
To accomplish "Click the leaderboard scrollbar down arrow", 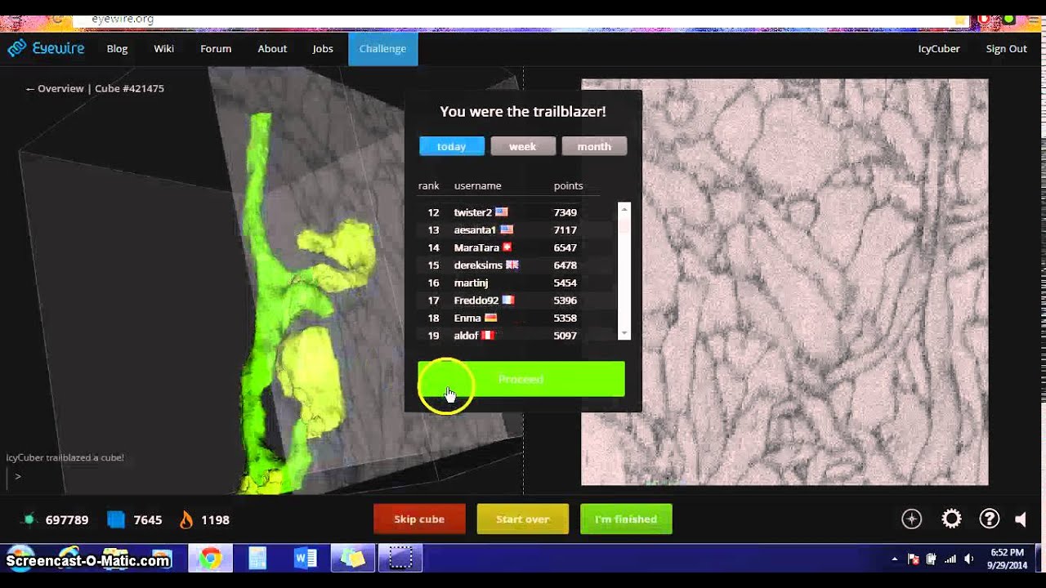I will [624, 333].
